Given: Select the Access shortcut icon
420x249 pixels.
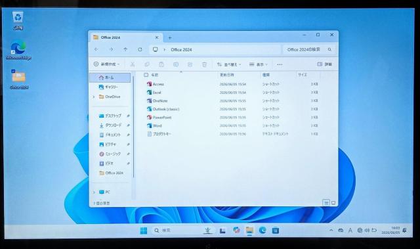Looking at the screenshot, I should (x=149, y=84).
